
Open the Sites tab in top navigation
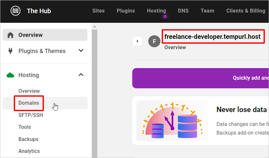(98, 11)
